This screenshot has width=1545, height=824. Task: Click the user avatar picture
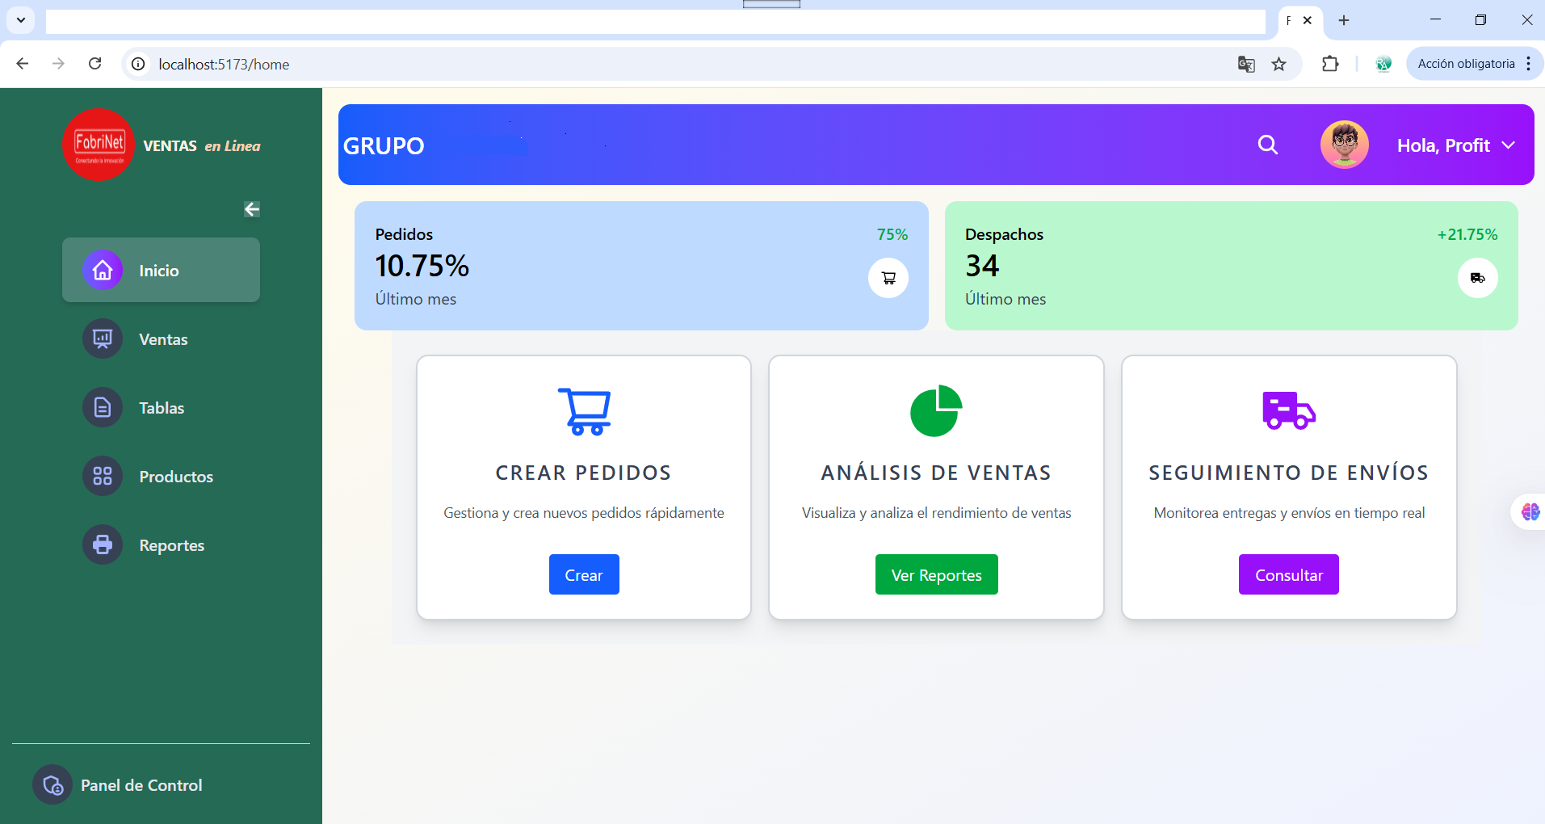point(1344,145)
